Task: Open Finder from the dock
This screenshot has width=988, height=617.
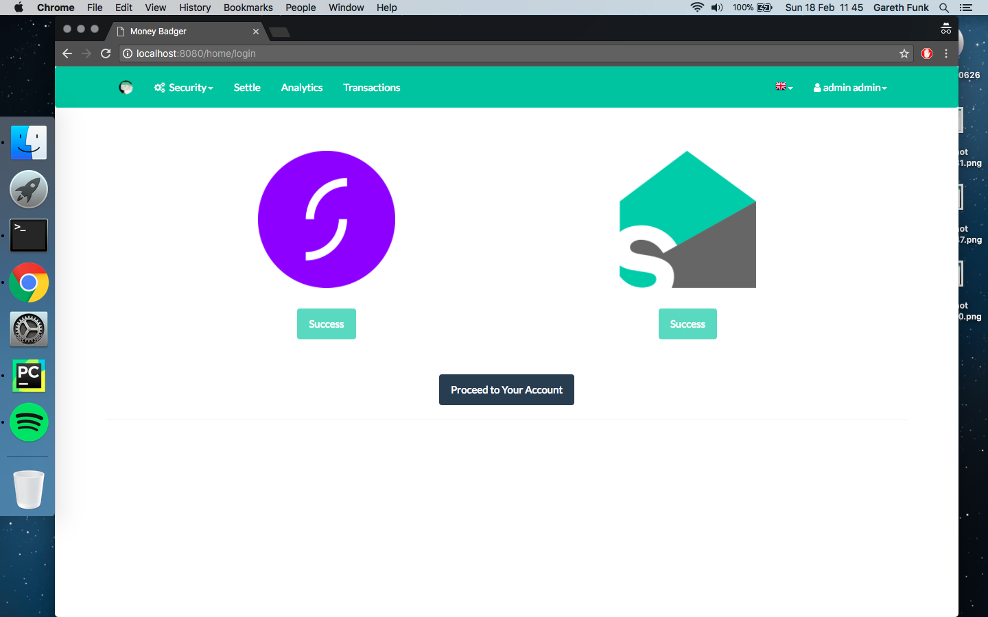Action: (x=29, y=143)
